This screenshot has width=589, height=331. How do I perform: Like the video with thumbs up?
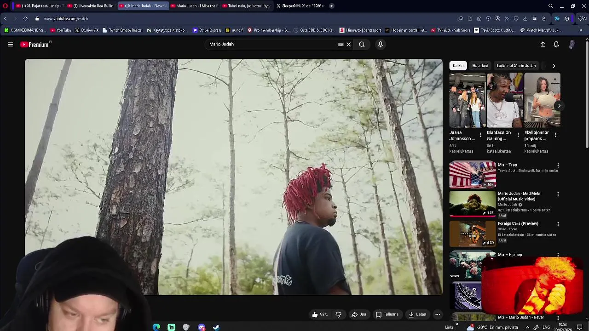319,314
